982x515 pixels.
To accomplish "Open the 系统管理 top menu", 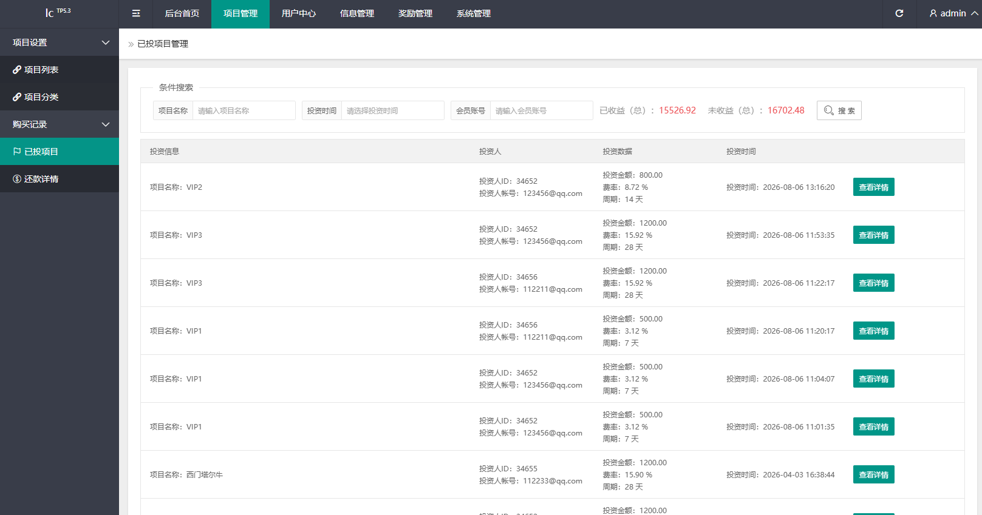I will coord(474,14).
